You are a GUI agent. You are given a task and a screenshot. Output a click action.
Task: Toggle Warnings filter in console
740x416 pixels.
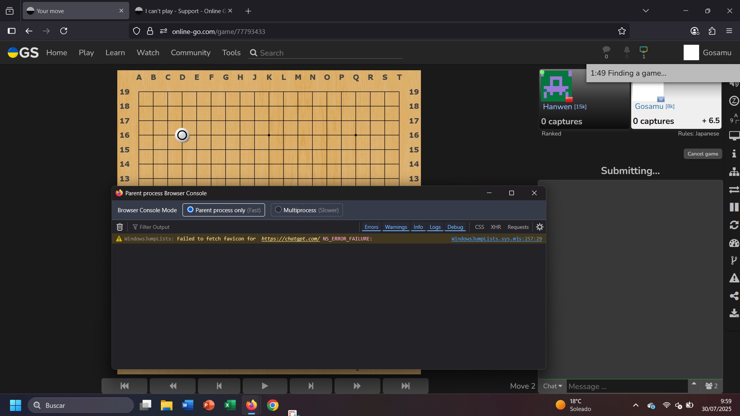coord(396,227)
